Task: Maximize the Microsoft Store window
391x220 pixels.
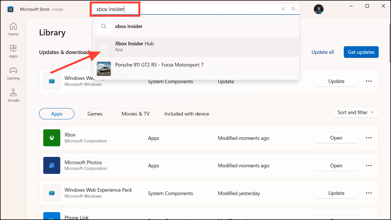Action: [367, 6]
